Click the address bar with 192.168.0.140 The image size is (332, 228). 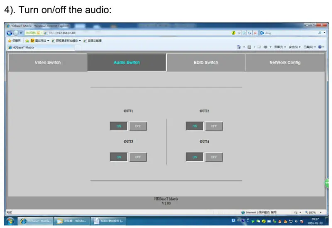pos(127,33)
